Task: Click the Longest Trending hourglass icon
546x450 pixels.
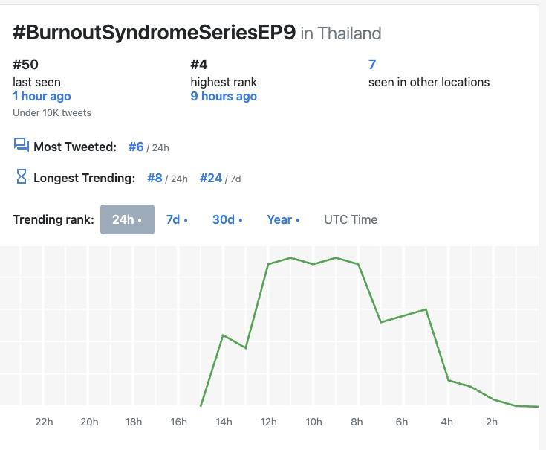Action: [x=21, y=177]
